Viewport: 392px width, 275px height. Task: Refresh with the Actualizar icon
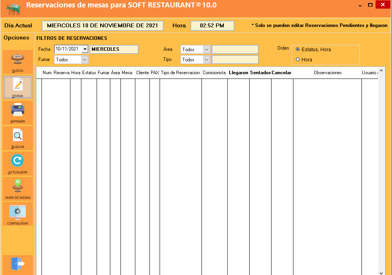pyautogui.click(x=18, y=161)
